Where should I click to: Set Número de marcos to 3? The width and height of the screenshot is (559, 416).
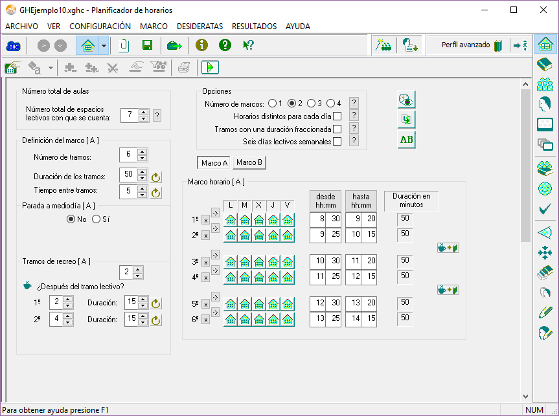point(311,104)
